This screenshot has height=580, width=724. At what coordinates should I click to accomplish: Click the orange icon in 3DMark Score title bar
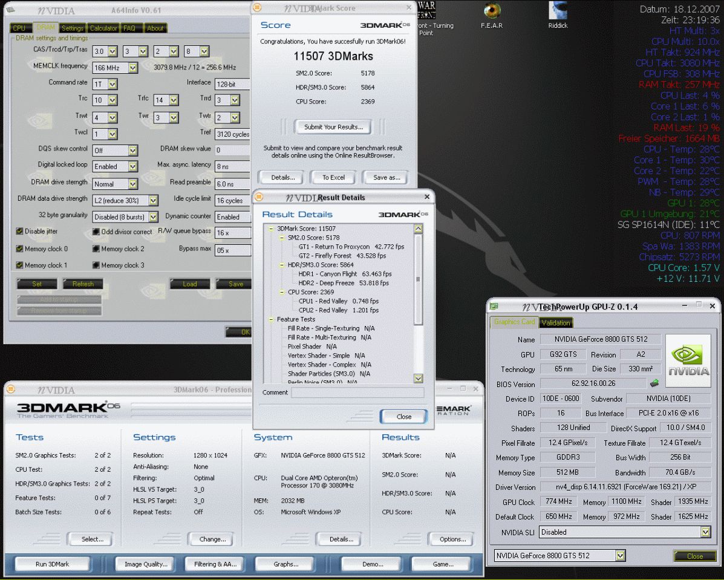coord(257,7)
